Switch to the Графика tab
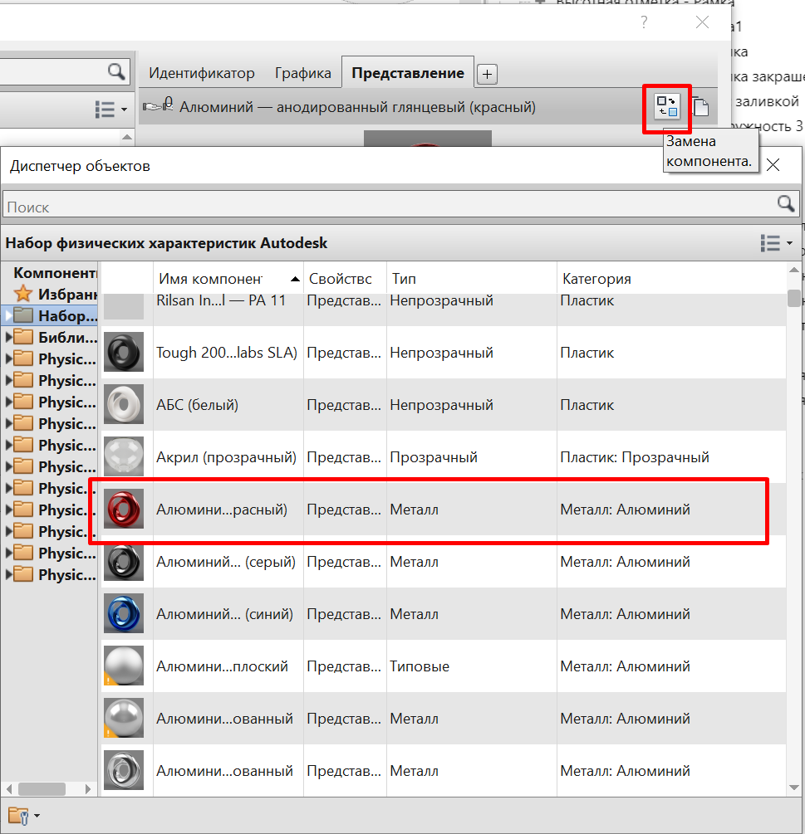The image size is (805, 834). tap(303, 73)
